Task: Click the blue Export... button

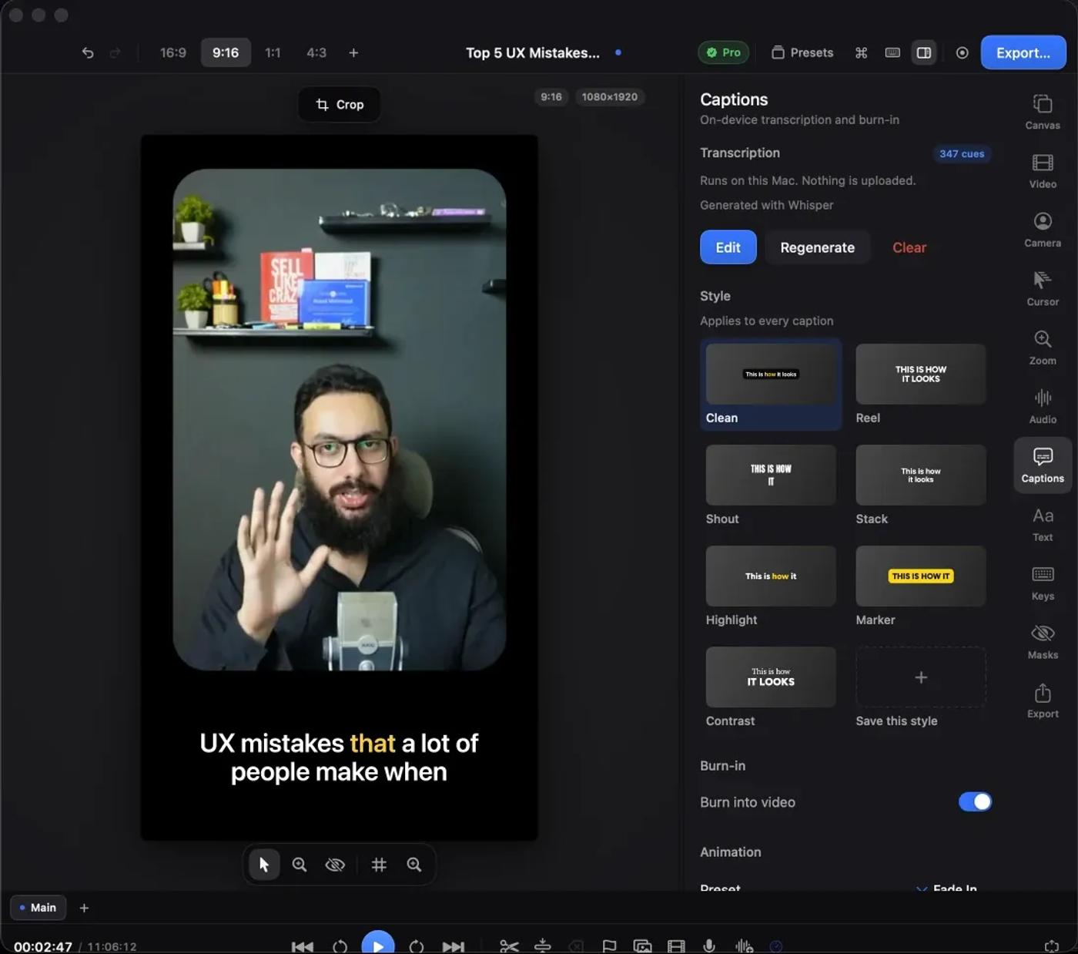Action: (x=1023, y=52)
